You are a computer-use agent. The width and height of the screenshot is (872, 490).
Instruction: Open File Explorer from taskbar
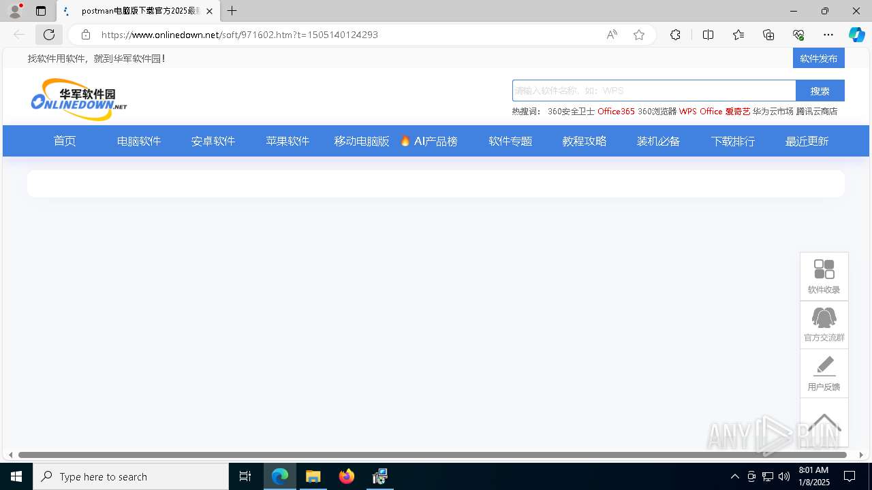click(313, 476)
